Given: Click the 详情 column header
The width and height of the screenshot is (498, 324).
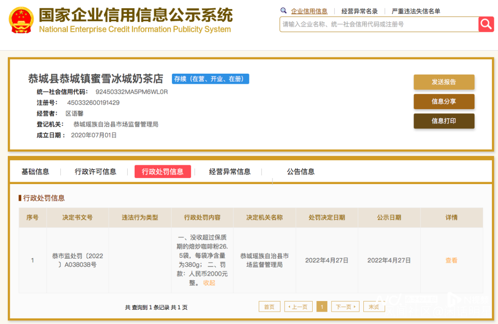Looking at the screenshot, I should coord(451,218).
